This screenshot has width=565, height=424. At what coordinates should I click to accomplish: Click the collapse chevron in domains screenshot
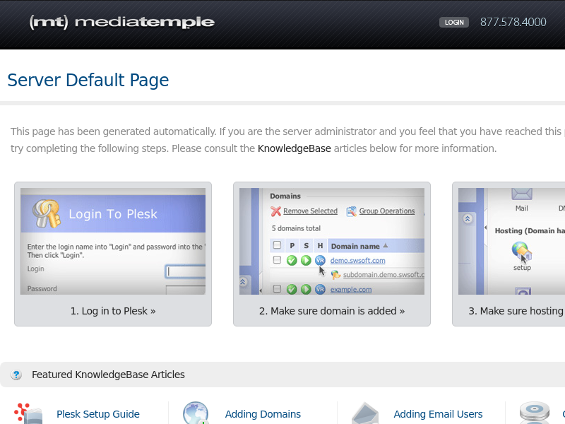(243, 282)
